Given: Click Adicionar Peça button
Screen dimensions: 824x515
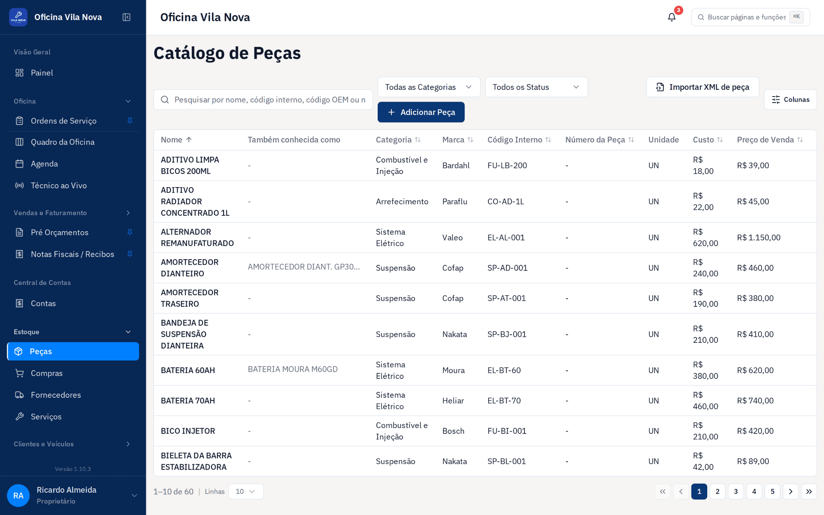Looking at the screenshot, I should pyautogui.click(x=421, y=112).
